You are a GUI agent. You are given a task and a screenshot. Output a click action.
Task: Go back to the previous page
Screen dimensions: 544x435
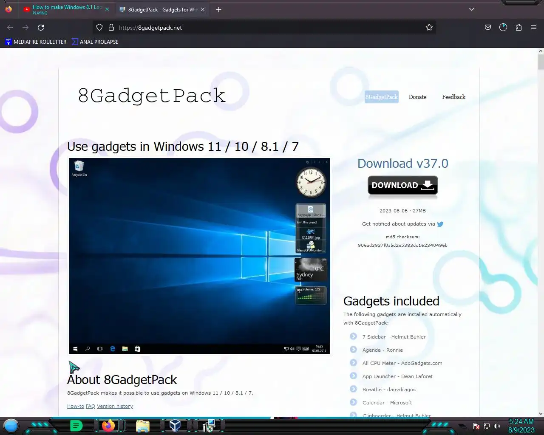(10, 28)
